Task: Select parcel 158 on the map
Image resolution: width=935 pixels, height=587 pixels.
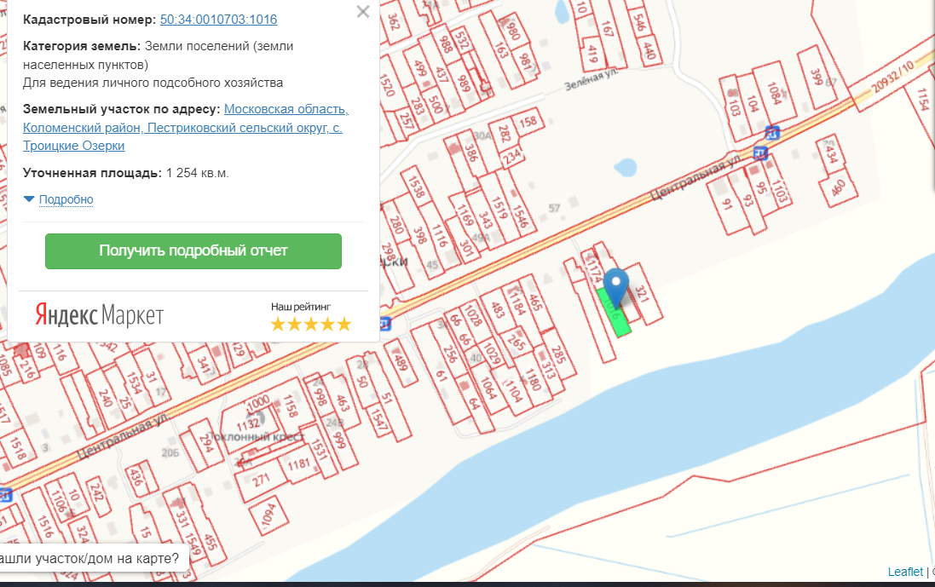Action: [x=528, y=122]
